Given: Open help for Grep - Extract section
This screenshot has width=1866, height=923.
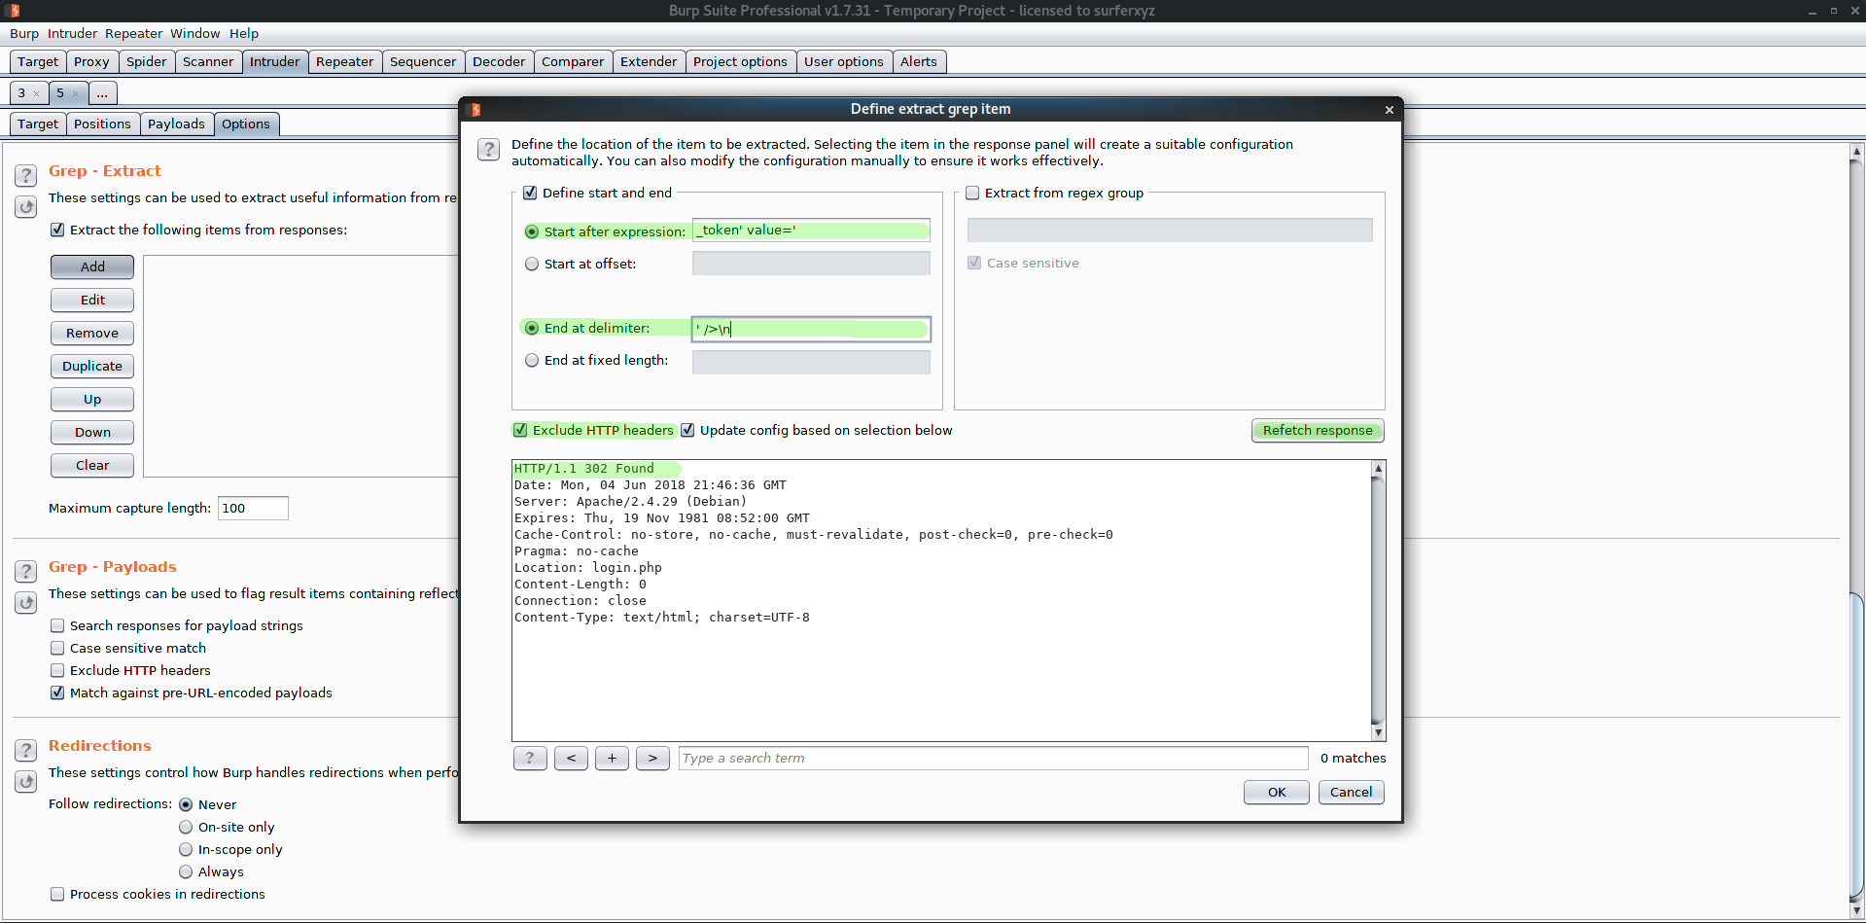Looking at the screenshot, I should point(26,176).
